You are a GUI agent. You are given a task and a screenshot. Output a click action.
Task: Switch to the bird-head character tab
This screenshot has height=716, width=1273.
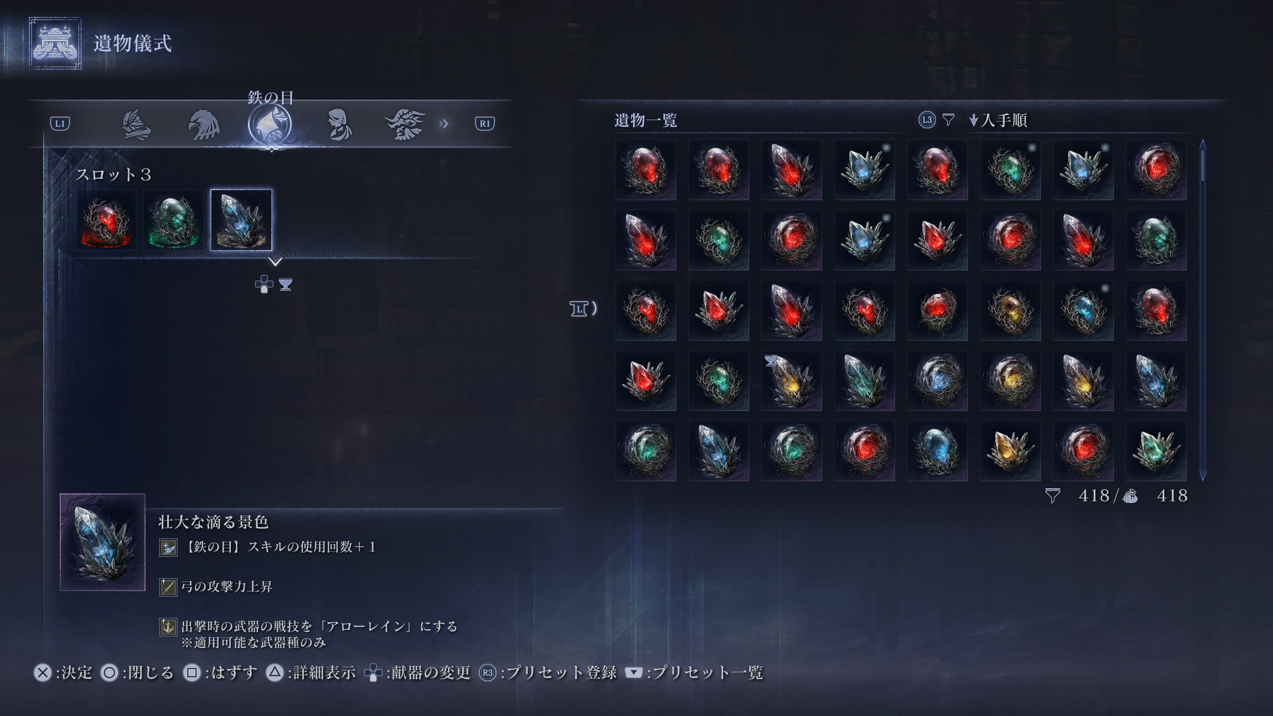tap(204, 125)
